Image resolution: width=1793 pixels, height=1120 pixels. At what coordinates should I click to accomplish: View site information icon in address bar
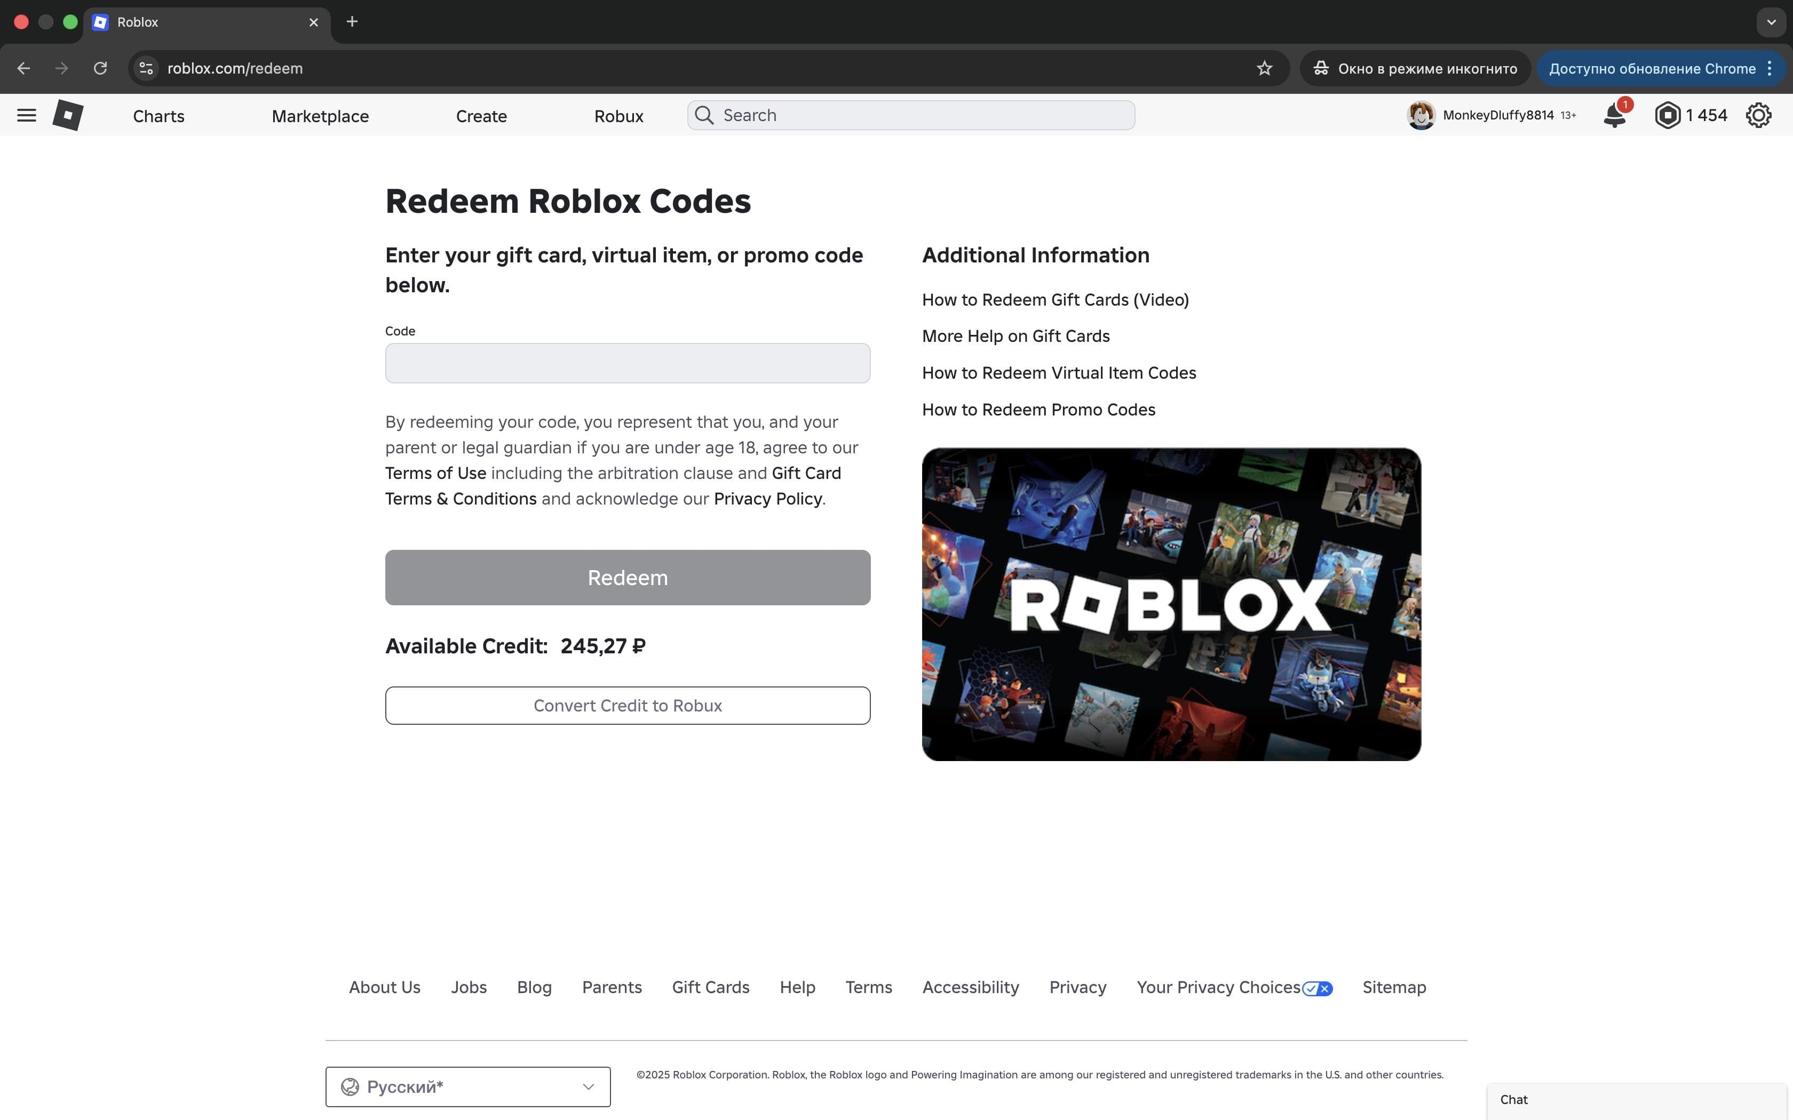tap(146, 68)
